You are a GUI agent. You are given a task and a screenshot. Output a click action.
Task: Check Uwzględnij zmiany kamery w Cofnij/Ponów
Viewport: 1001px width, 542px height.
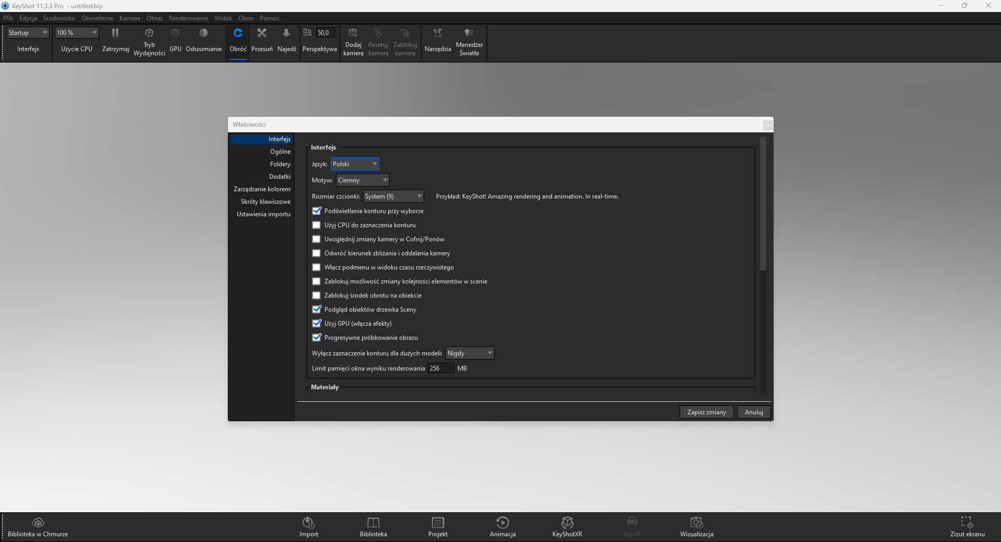[316, 239]
